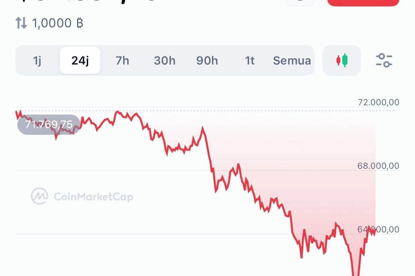
Task: Switch to the 30h chart range
Action: tap(165, 61)
